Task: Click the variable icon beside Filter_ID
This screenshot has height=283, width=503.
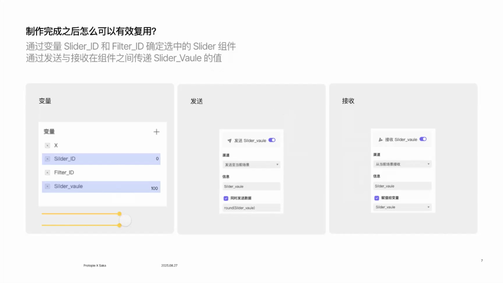Action: 47,172
